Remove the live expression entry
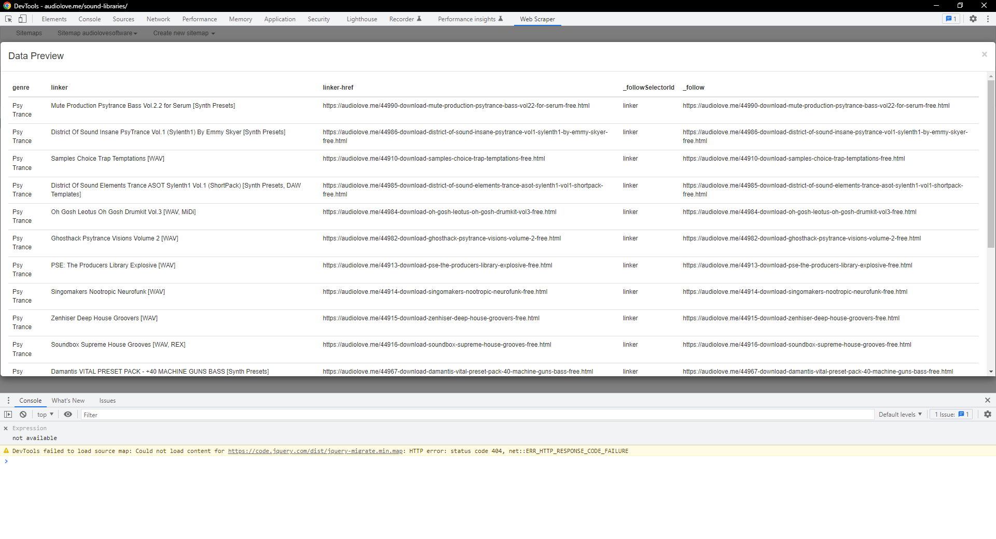This screenshot has height=539, width=996. click(6, 429)
